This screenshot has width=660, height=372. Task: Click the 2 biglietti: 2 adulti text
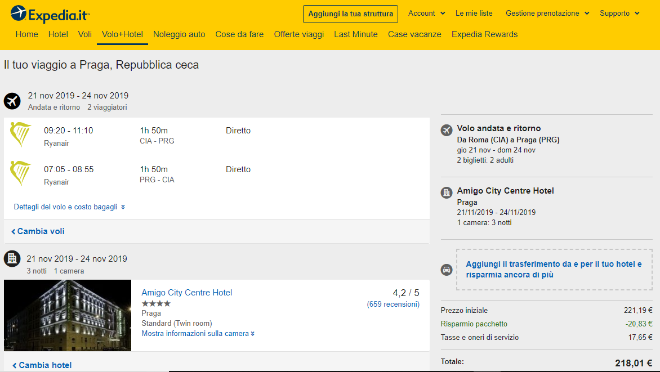coord(485,160)
